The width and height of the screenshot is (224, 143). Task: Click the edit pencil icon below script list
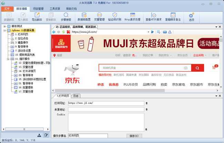click(x=46, y=135)
